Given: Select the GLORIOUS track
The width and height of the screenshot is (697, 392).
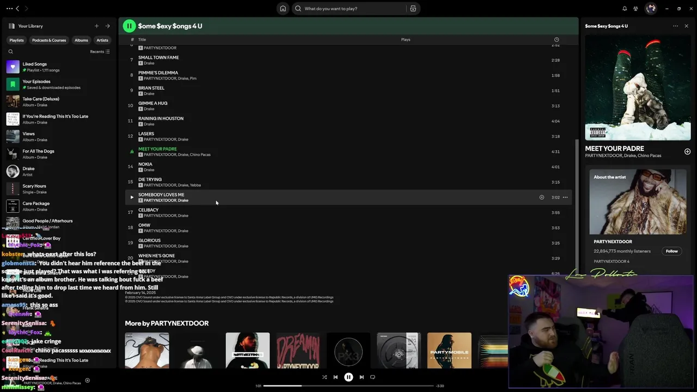Looking at the screenshot, I should 348,243.
